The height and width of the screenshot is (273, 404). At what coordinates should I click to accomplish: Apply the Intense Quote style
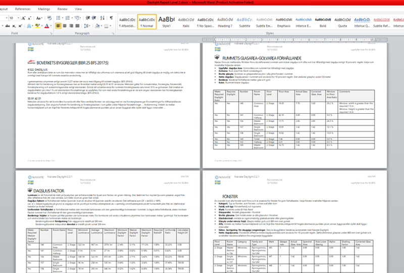(x=362, y=22)
